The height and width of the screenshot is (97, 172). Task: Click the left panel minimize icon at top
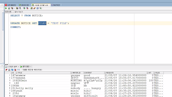coord(2,5)
